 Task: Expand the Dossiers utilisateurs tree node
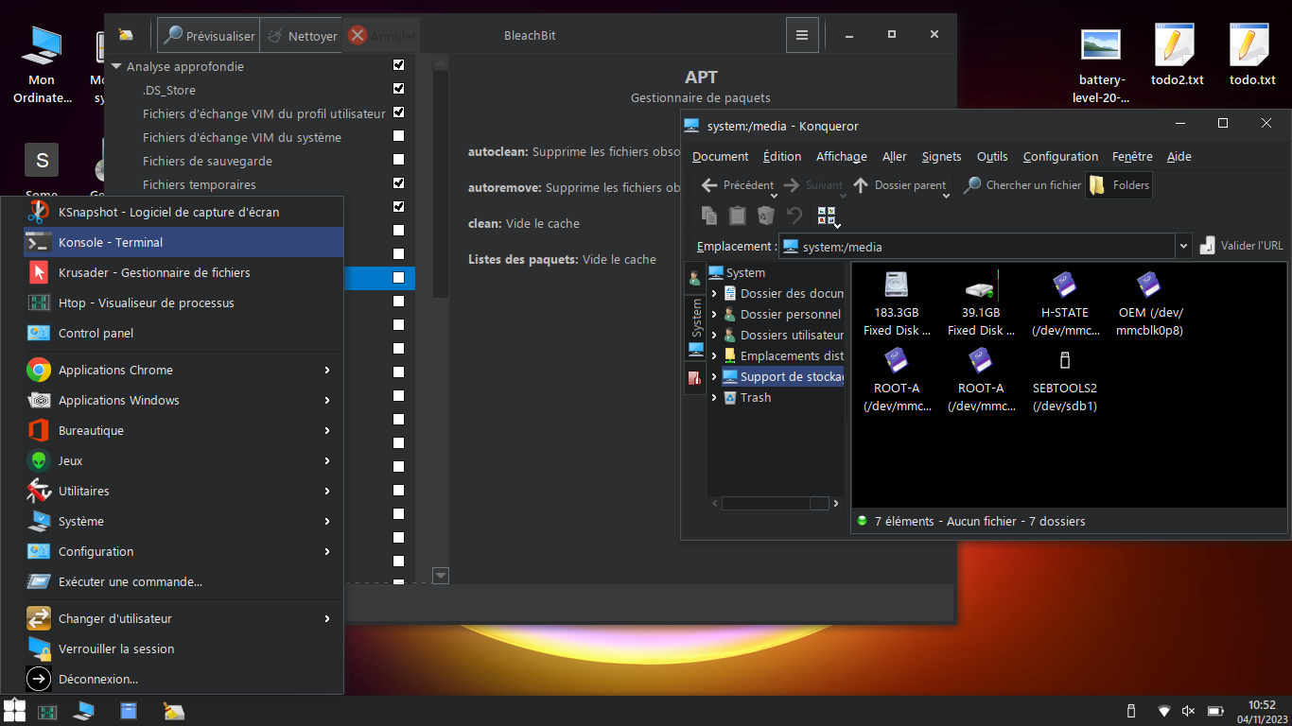click(x=714, y=336)
